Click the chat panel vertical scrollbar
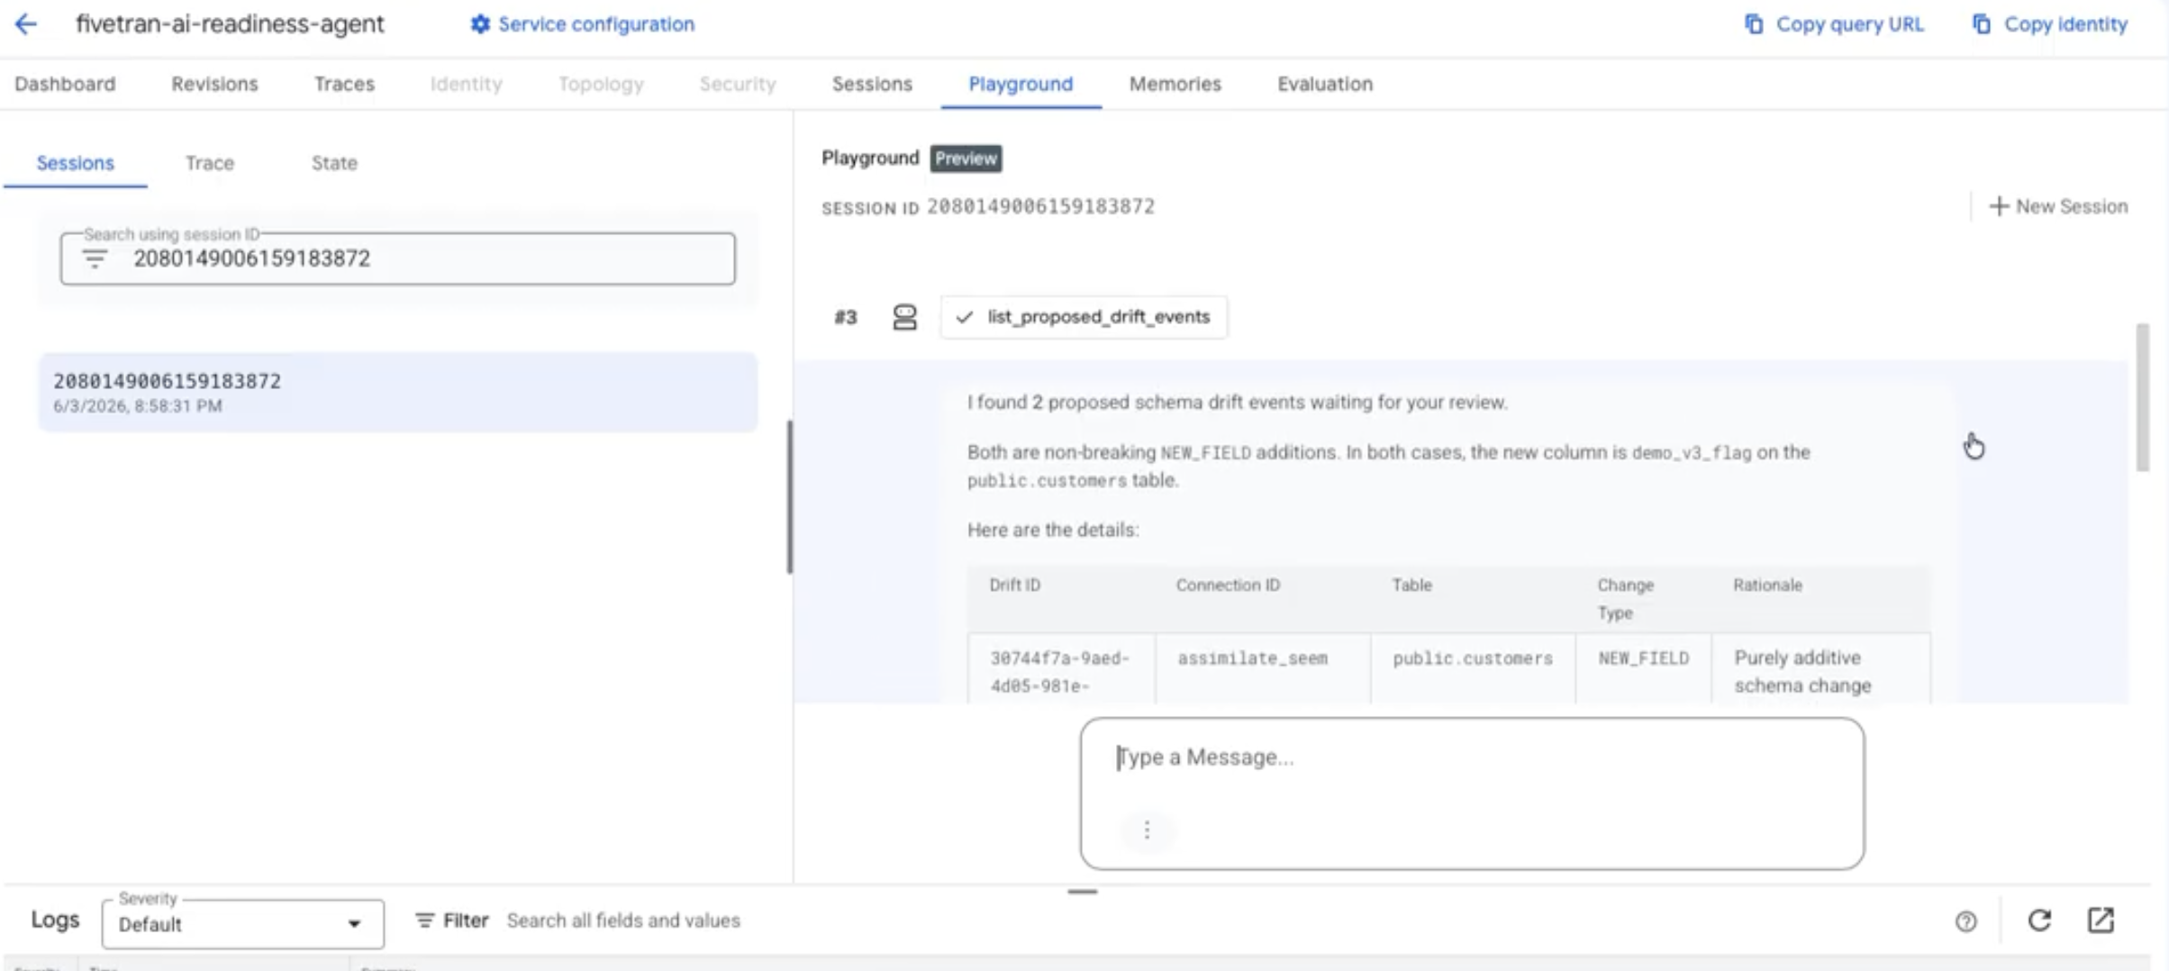 click(x=2142, y=397)
